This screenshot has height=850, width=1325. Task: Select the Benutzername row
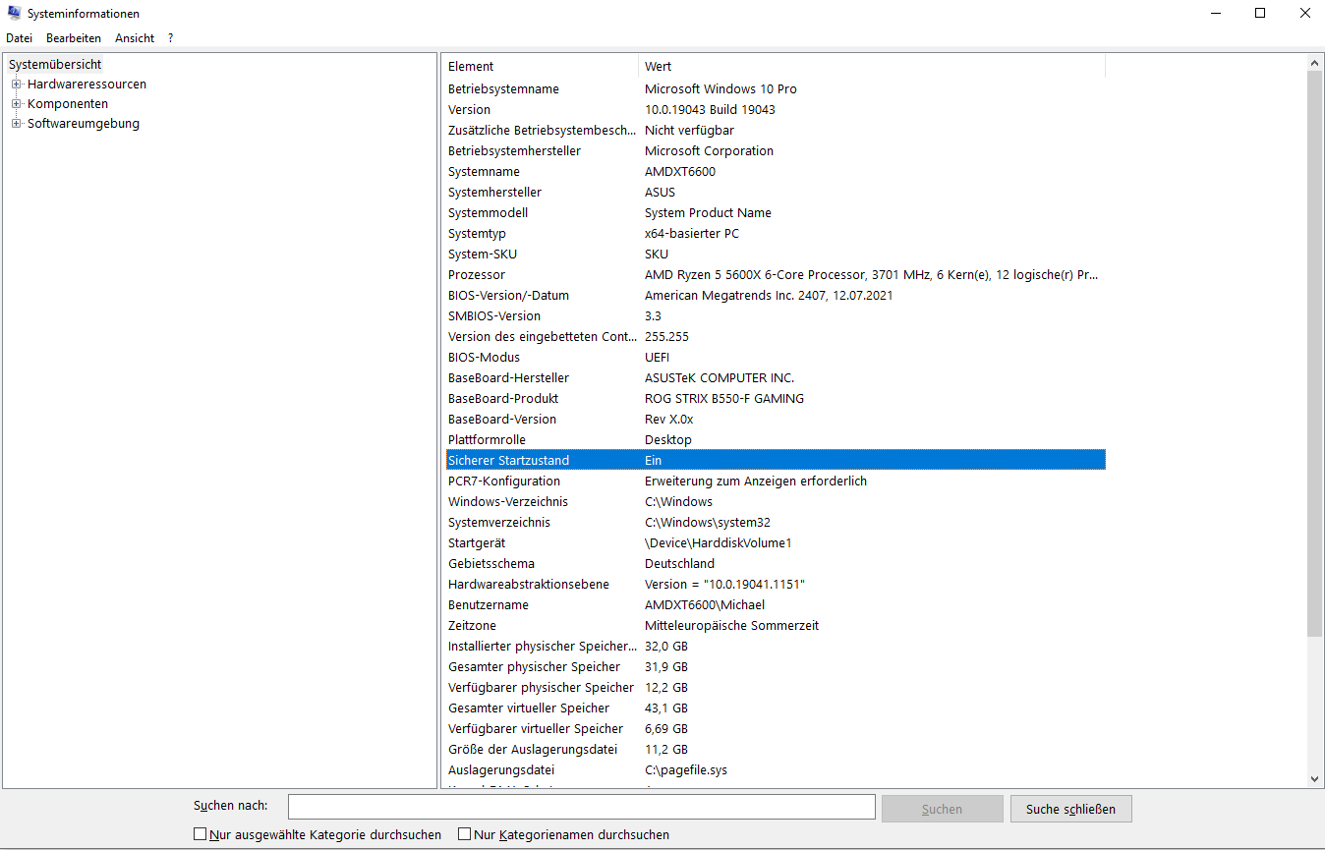pyautogui.click(x=776, y=604)
